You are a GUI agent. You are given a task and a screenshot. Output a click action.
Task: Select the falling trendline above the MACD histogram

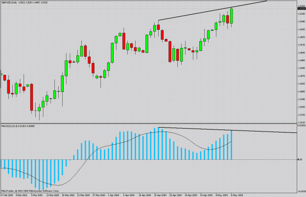click(x=227, y=130)
